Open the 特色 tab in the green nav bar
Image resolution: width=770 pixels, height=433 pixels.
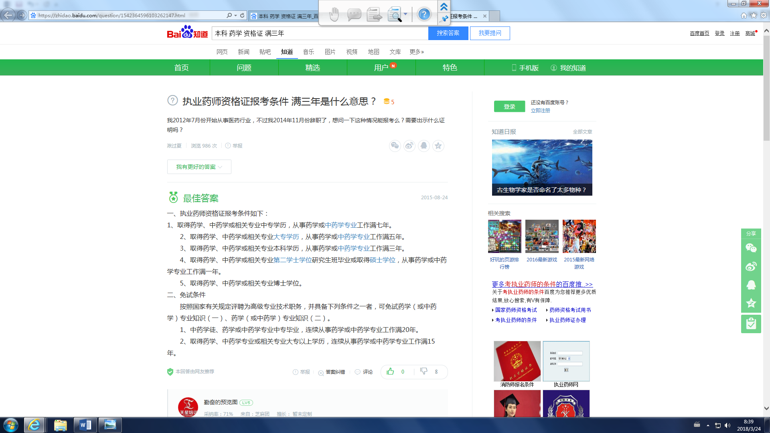point(450,67)
